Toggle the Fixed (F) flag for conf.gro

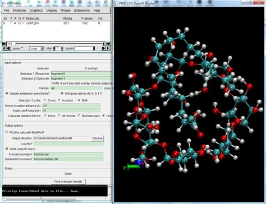click(24, 23)
